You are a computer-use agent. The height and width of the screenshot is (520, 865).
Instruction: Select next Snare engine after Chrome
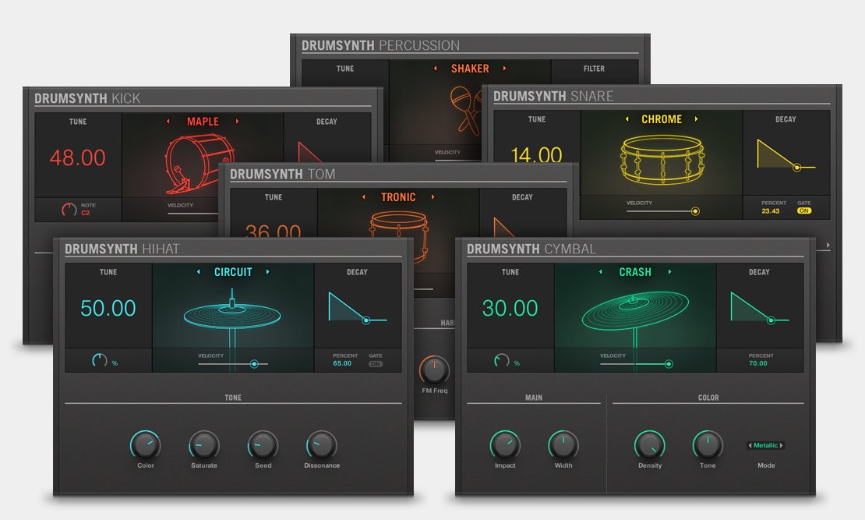(x=697, y=119)
